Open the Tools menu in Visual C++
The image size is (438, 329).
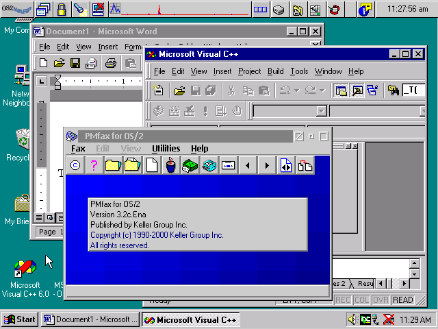tap(299, 71)
